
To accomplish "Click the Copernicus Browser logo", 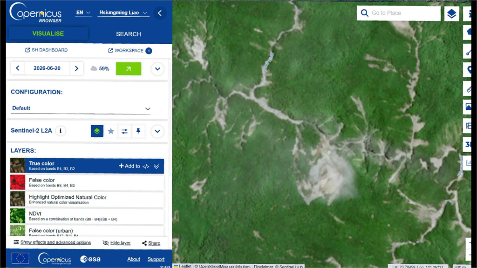I will tap(36, 13).
